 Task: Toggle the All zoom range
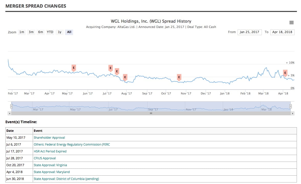click(69, 32)
